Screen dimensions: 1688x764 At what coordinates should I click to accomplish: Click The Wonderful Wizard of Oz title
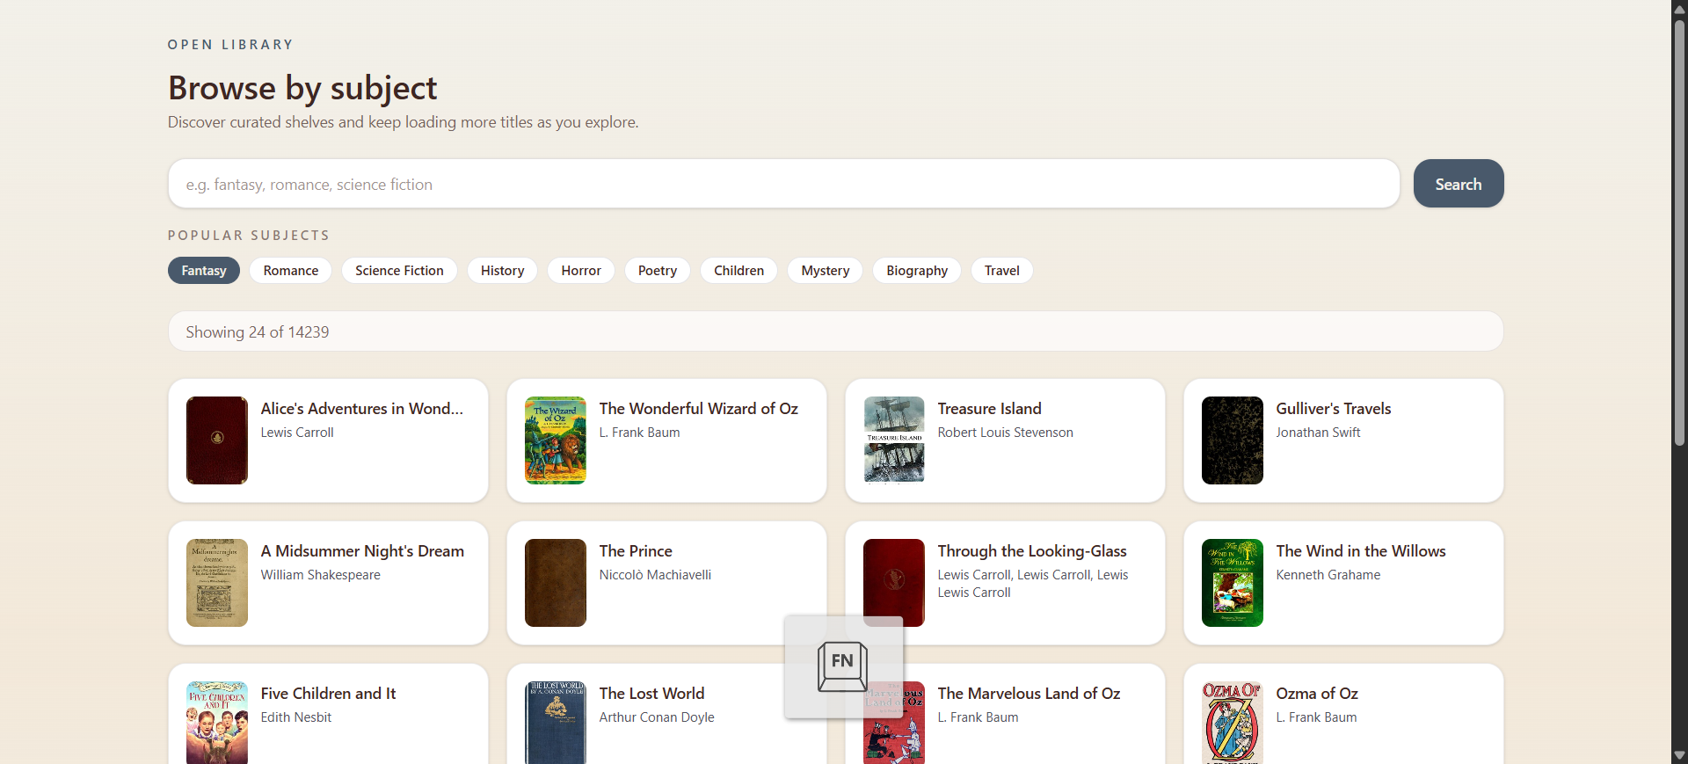(x=699, y=409)
